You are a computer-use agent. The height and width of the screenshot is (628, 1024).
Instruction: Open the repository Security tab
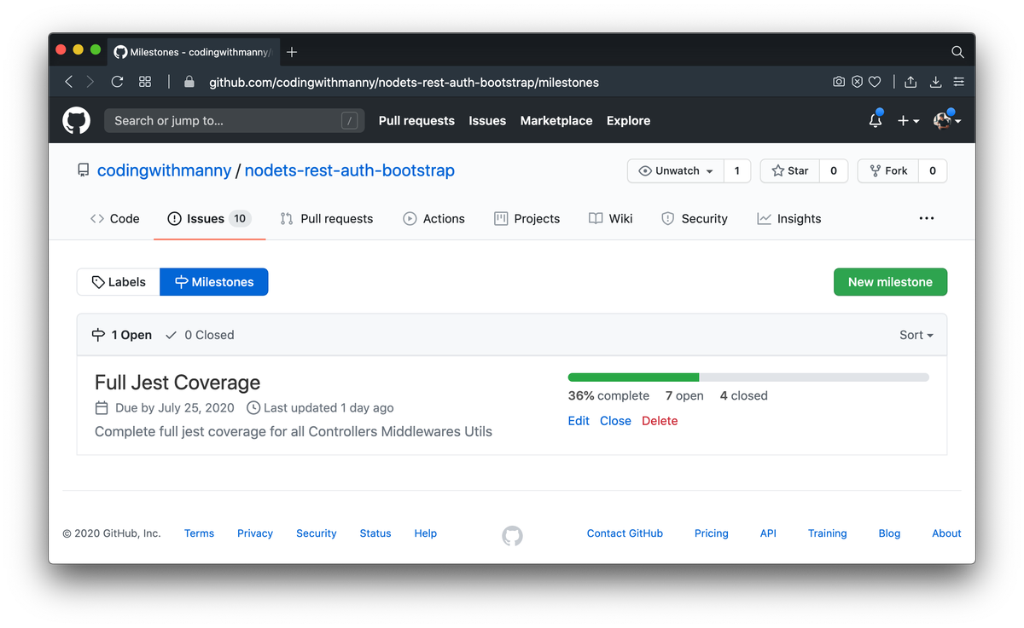(694, 218)
